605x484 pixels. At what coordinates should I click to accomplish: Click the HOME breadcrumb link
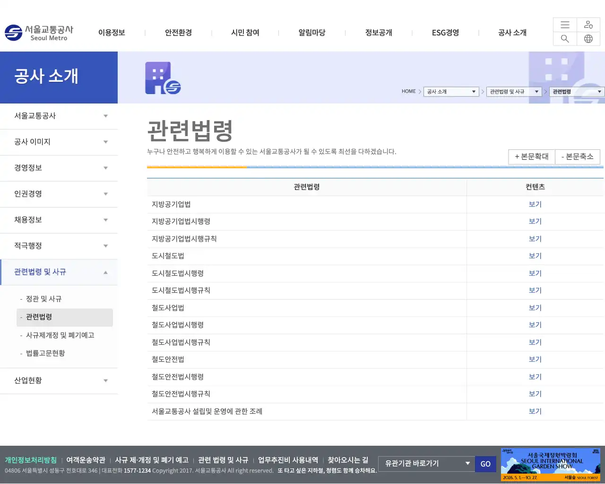408,92
